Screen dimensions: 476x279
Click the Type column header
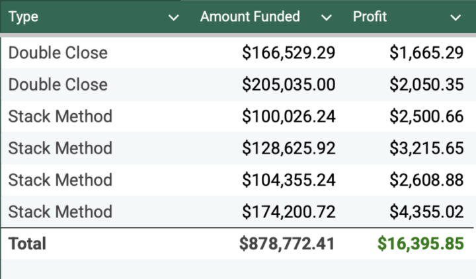(23, 17)
